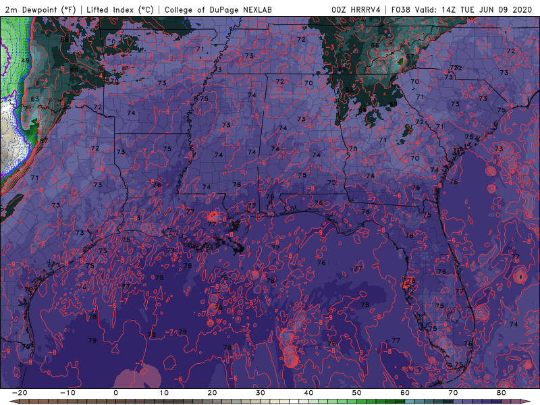Click the '10' color scale label
This screenshot has width=540, height=405.
164,393
